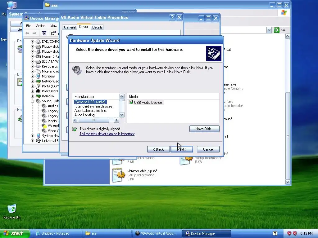
Task: Open 'Tell me why driver signing is important' link
Action: click(107, 134)
